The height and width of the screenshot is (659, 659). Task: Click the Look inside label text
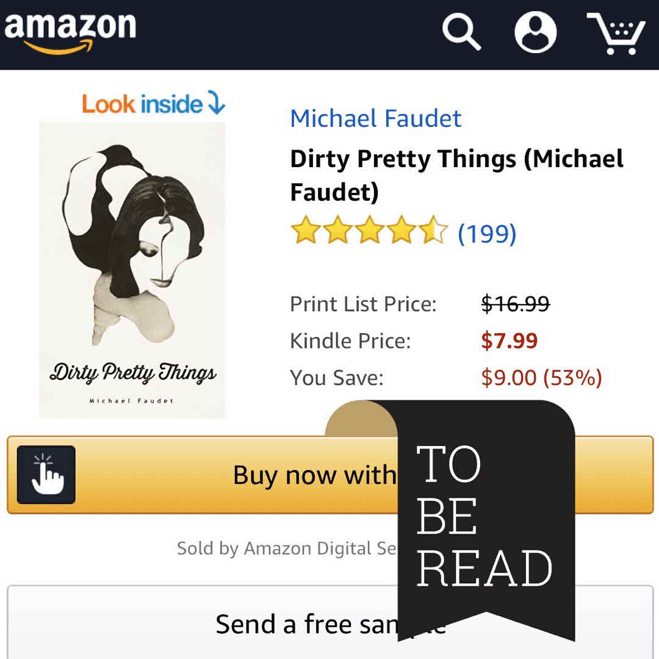point(142,104)
